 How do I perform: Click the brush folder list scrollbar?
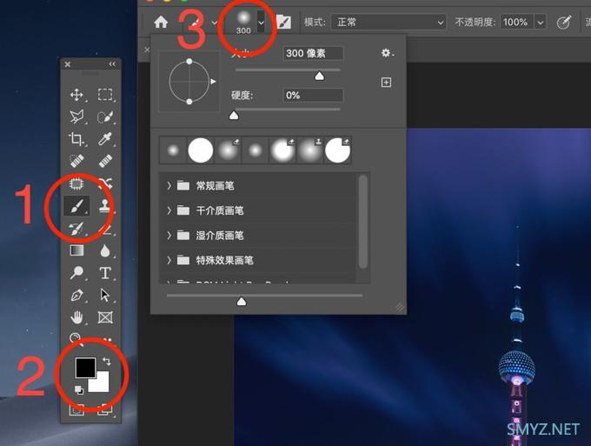pyautogui.click(x=363, y=222)
